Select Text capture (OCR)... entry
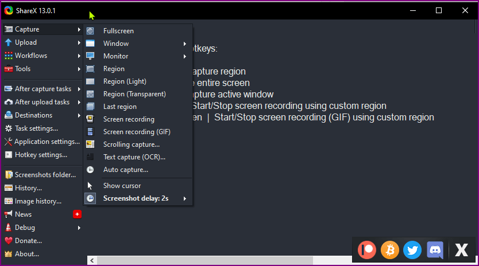Image resolution: width=479 pixels, height=266 pixels. 138,157
